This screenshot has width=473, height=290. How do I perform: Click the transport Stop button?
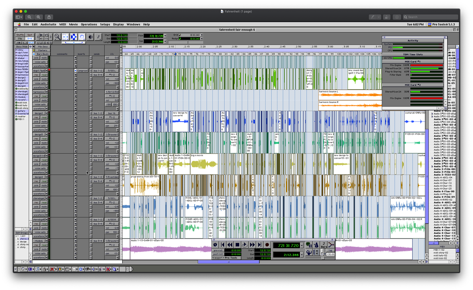click(238, 245)
